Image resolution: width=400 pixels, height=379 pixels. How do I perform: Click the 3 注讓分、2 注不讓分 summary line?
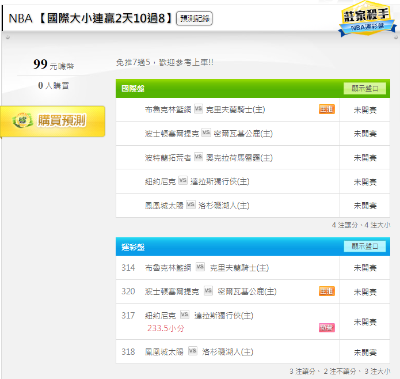(x=340, y=372)
